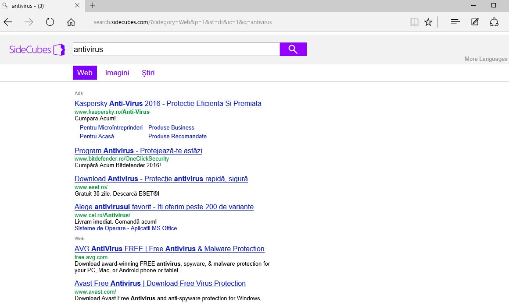509x302 pixels.
Task: Open More Languages link
Action: point(486,59)
